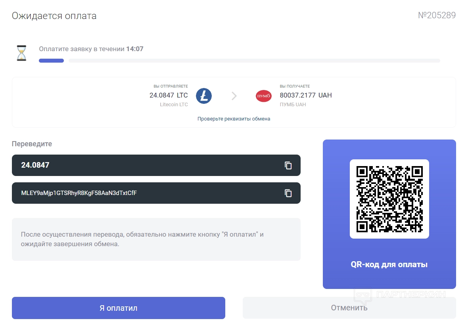Screen dimensions: 466x327
Task: Click the Litecoin LTC coin logo
Action: pyautogui.click(x=204, y=96)
